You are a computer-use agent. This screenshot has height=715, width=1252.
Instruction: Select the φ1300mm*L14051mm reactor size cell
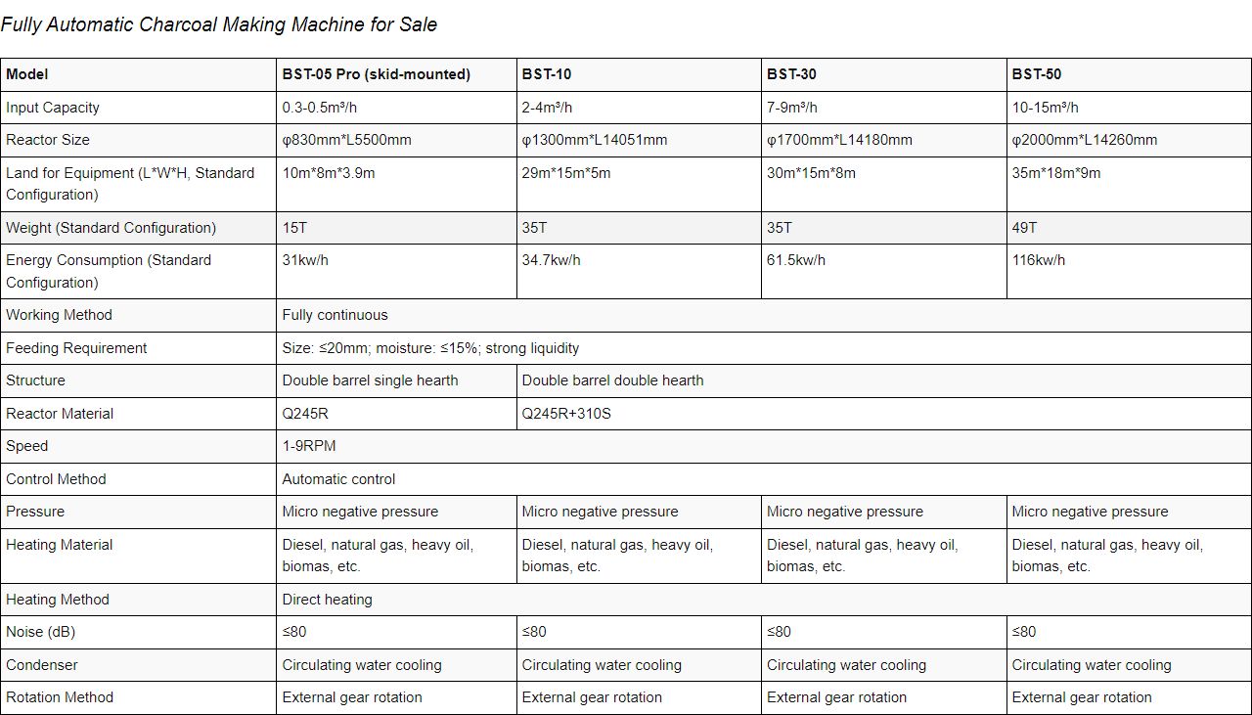pos(639,140)
